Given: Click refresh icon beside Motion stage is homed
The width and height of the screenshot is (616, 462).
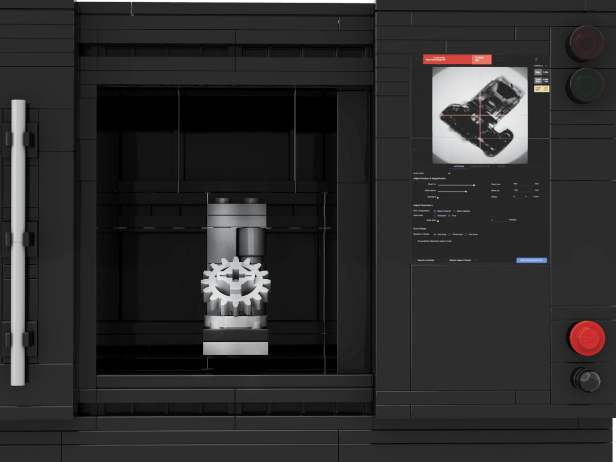Looking at the screenshot, I should 475,260.
